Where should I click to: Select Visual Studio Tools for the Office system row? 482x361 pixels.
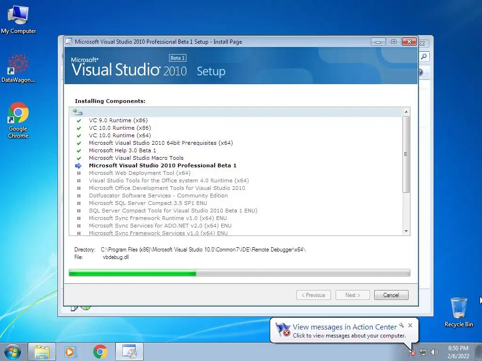click(169, 180)
